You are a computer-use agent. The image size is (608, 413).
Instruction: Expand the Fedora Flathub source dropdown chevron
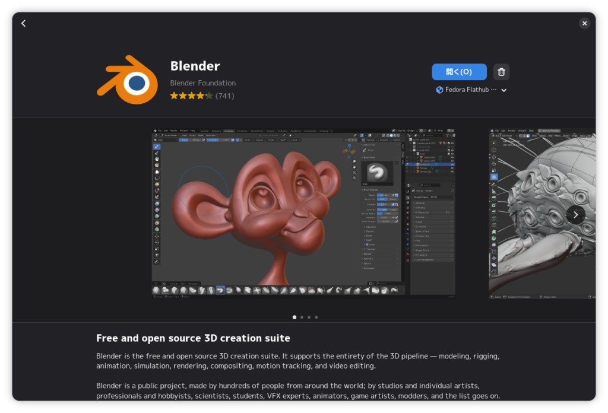(x=503, y=90)
